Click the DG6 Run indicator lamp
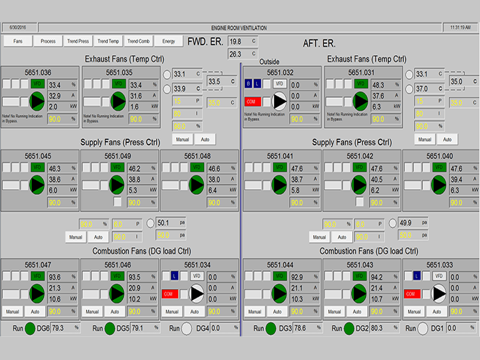Viewport: 480px width, 360px height. [30, 328]
